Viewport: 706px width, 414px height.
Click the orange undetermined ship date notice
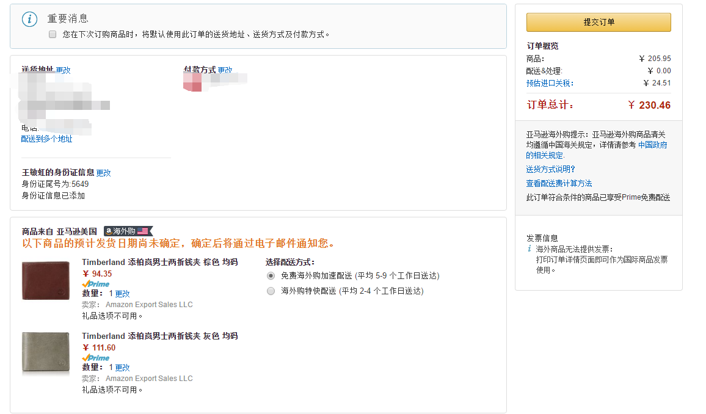pos(179,244)
